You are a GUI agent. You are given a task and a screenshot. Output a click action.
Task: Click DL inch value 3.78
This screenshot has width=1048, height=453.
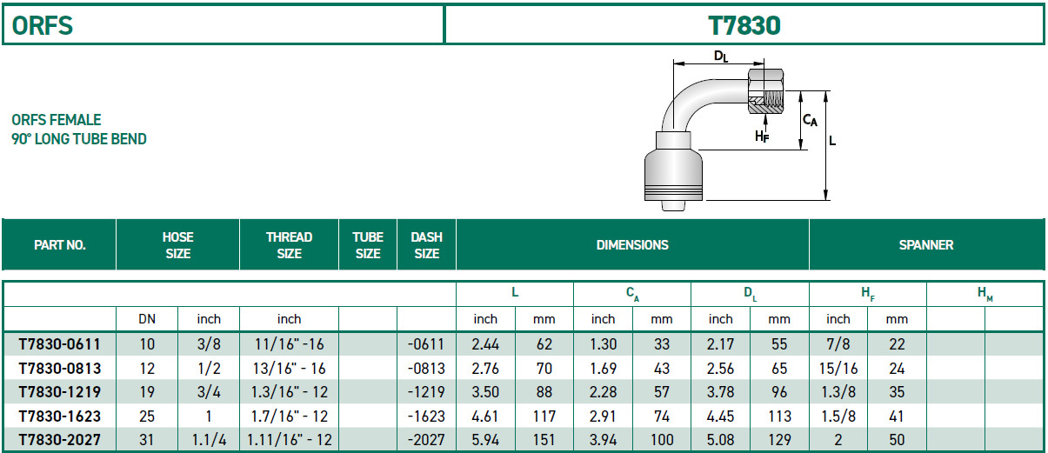pos(720,392)
